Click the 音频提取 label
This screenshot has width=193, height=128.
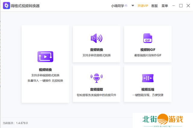click(x=96, y=89)
